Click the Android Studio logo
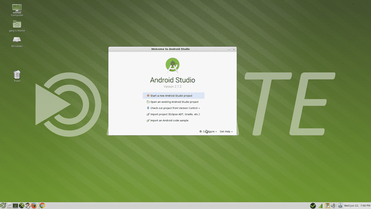Viewport: 371px width, 209px height. click(172, 65)
